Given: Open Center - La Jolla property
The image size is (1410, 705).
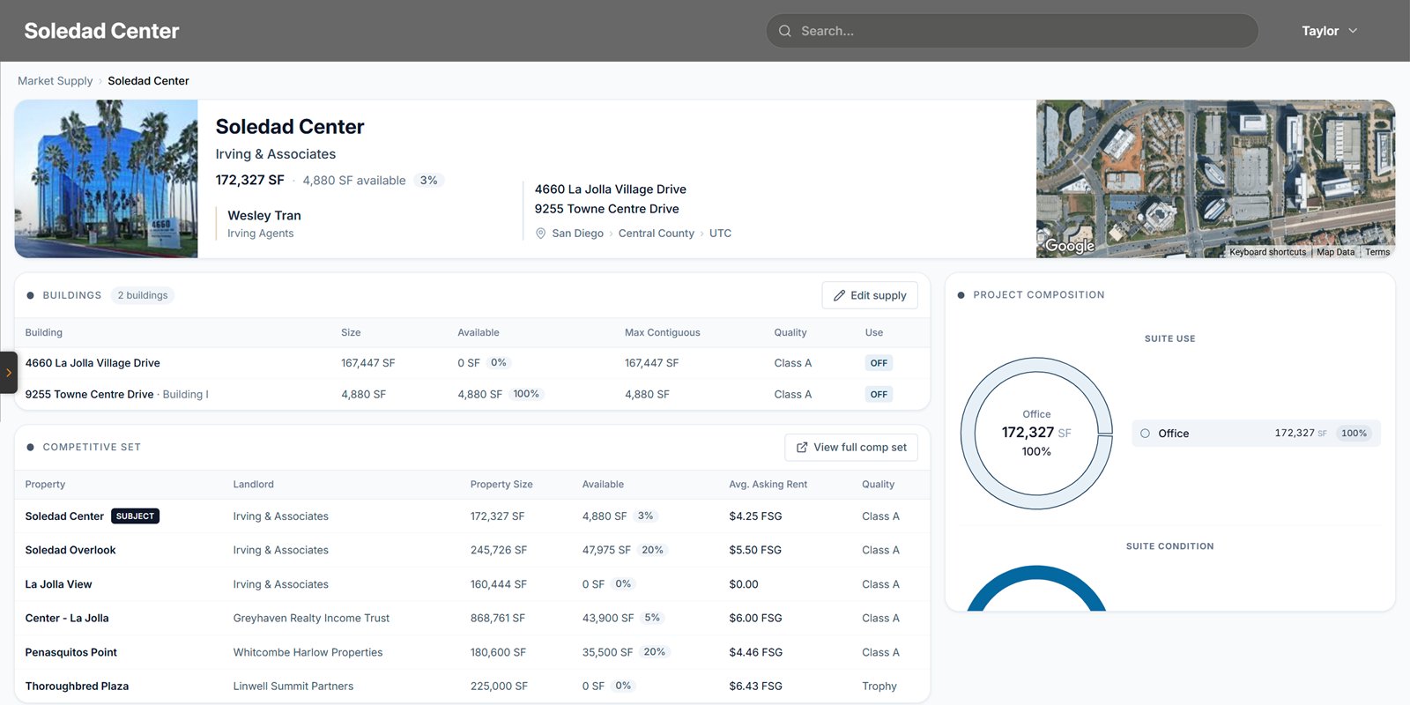Looking at the screenshot, I should pyautogui.click(x=67, y=618).
